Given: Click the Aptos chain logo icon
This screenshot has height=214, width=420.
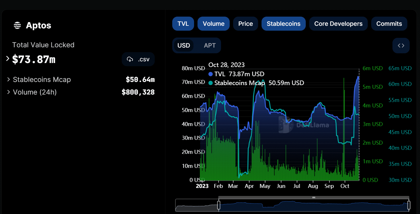Looking at the screenshot, I should 18,25.
